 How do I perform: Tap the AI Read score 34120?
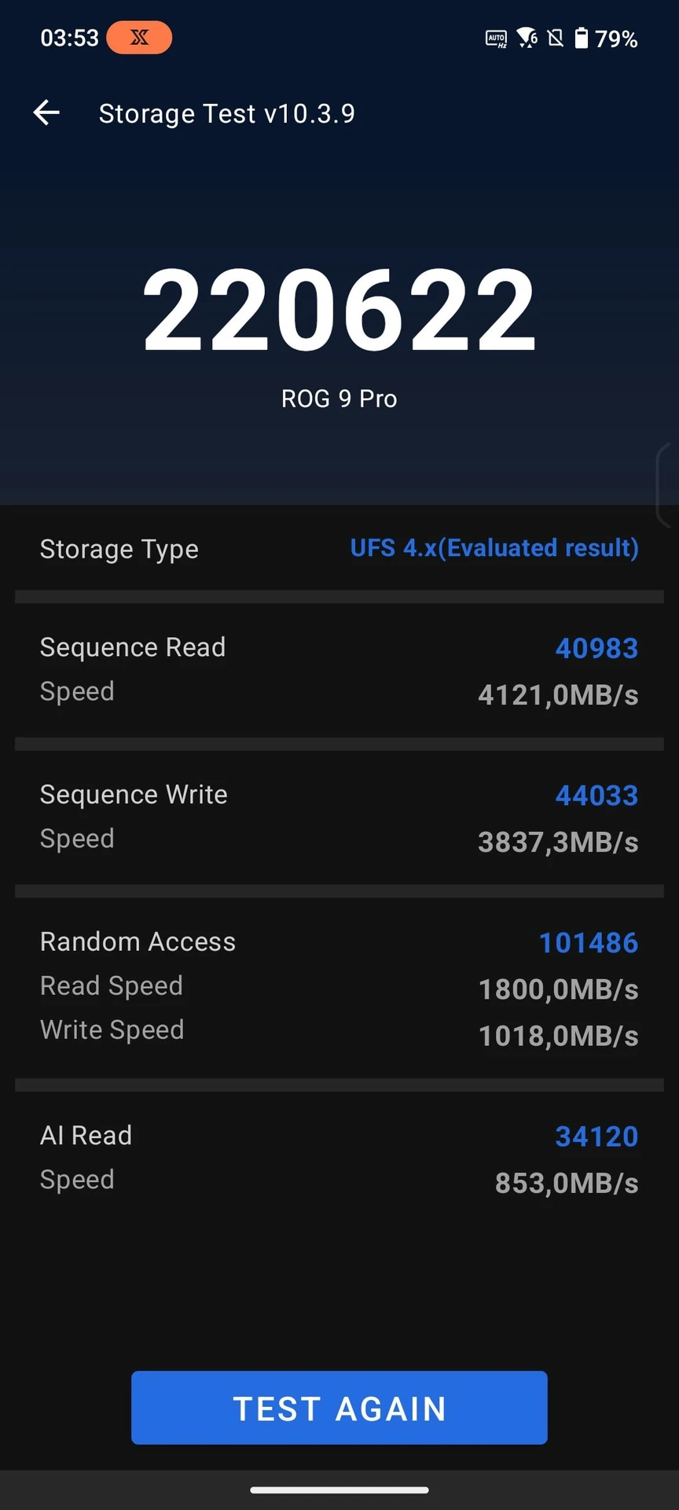coord(597,1136)
